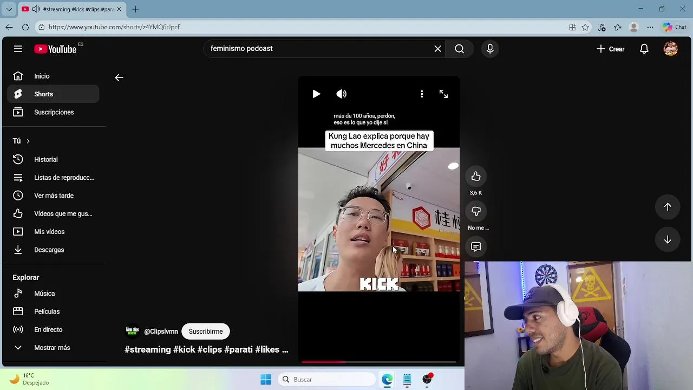Image resolution: width=693 pixels, height=390 pixels.
Task: Open the Windows Start menu
Action: 266,380
